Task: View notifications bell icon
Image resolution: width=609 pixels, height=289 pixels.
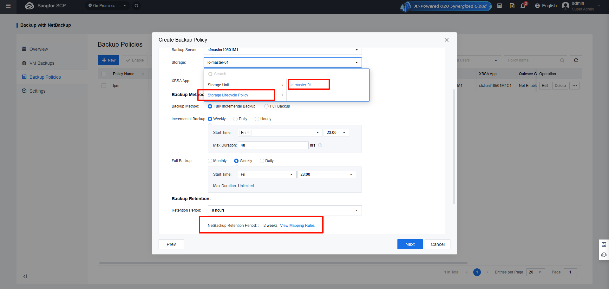Action: point(523,6)
